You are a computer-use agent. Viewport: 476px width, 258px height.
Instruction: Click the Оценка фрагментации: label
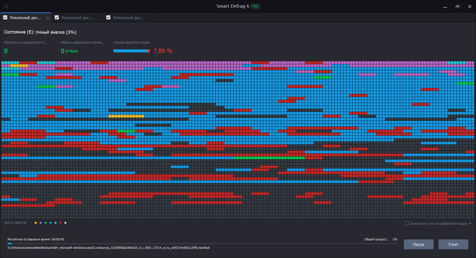pyautogui.click(x=132, y=42)
